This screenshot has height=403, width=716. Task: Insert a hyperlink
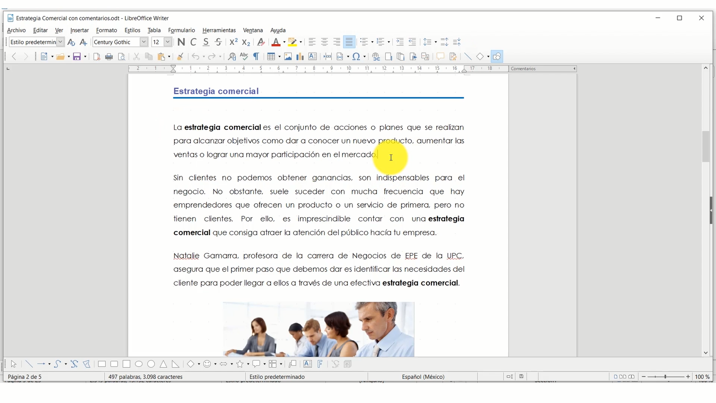[376, 56]
